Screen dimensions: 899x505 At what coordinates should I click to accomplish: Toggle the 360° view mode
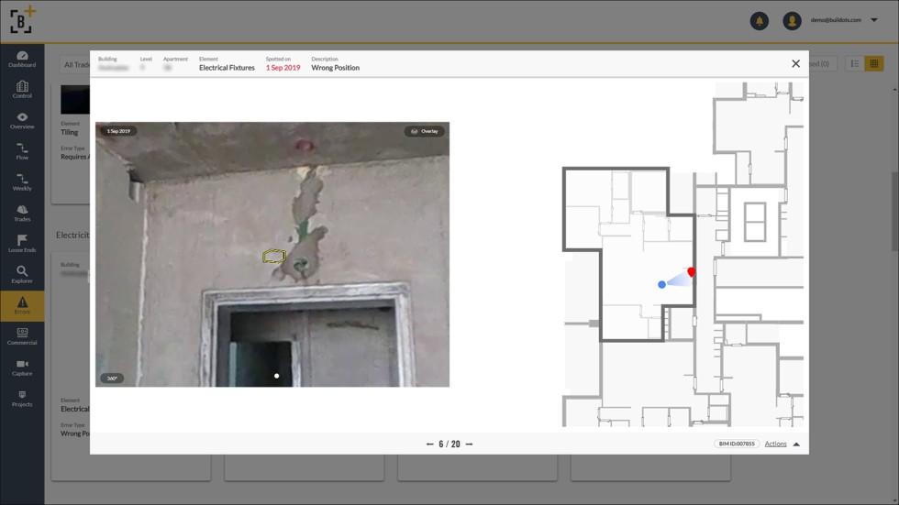tap(112, 378)
